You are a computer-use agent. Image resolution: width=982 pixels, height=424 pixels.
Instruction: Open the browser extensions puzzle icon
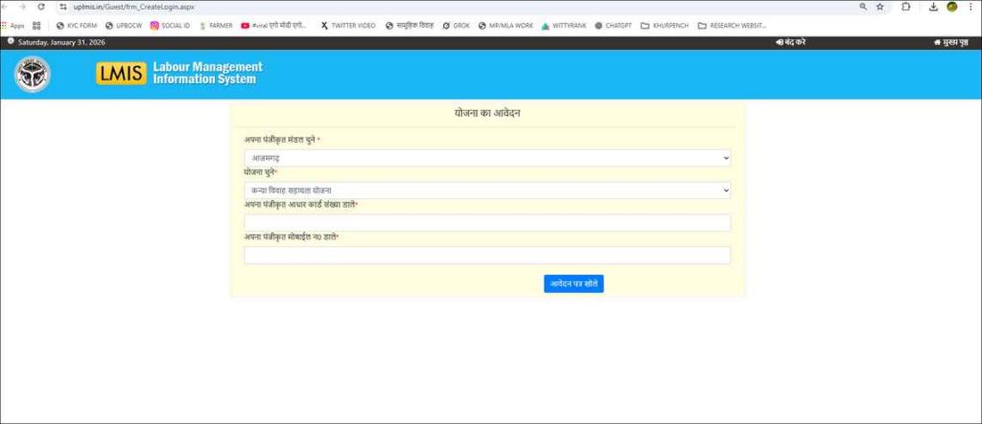(x=905, y=7)
